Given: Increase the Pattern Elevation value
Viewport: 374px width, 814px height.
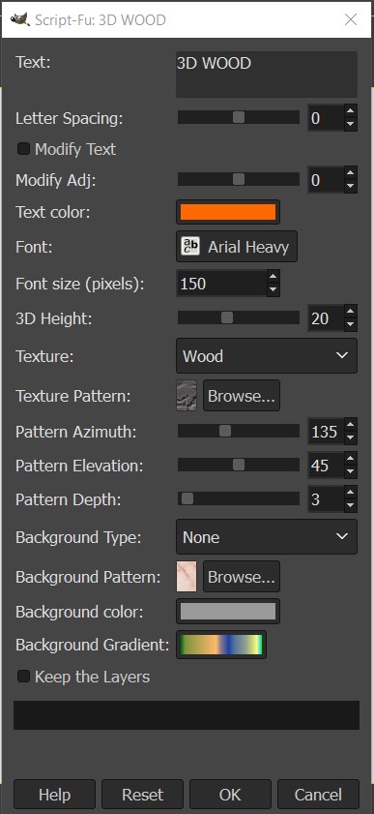Looking at the screenshot, I should (351, 459).
